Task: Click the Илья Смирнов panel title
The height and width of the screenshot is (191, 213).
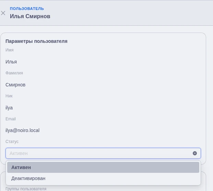Action: (30, 16)
